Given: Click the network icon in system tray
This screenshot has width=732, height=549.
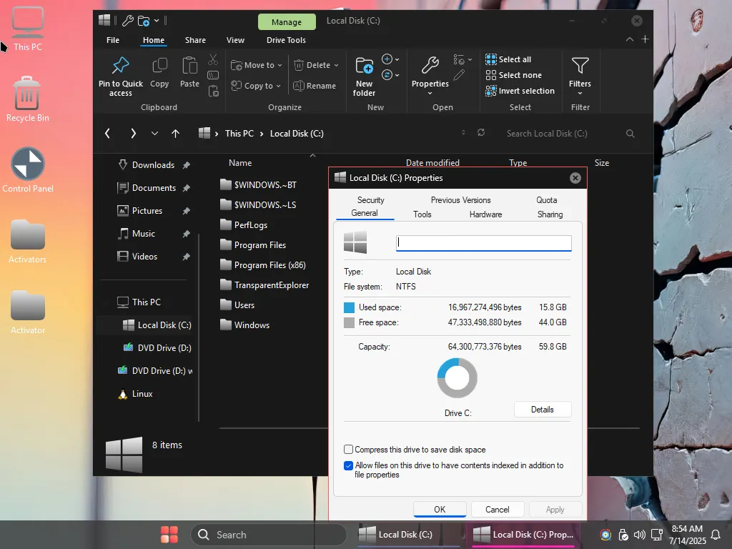Looking at the screenshot, I should (x=657, y=535).
